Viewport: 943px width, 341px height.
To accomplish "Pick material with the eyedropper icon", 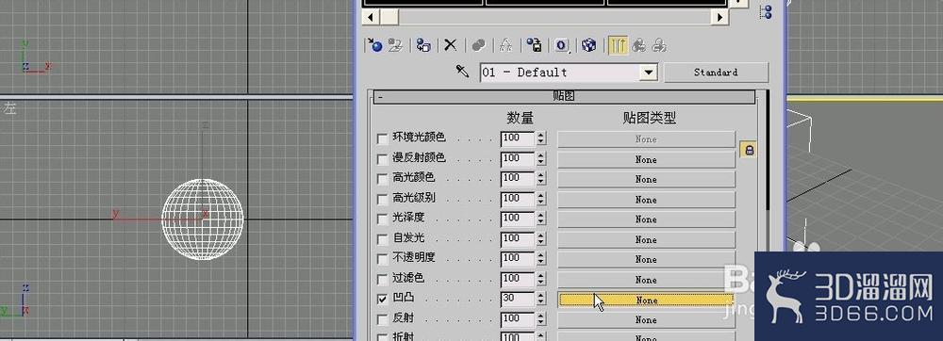I will click(462, 72).
